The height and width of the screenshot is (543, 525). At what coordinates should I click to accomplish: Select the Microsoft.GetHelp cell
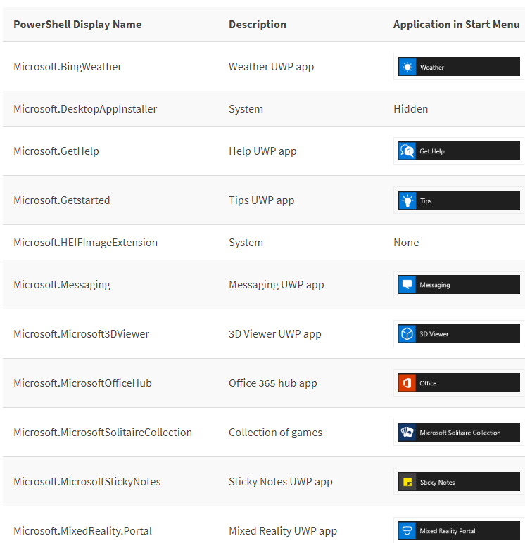(x=56, y=151)
